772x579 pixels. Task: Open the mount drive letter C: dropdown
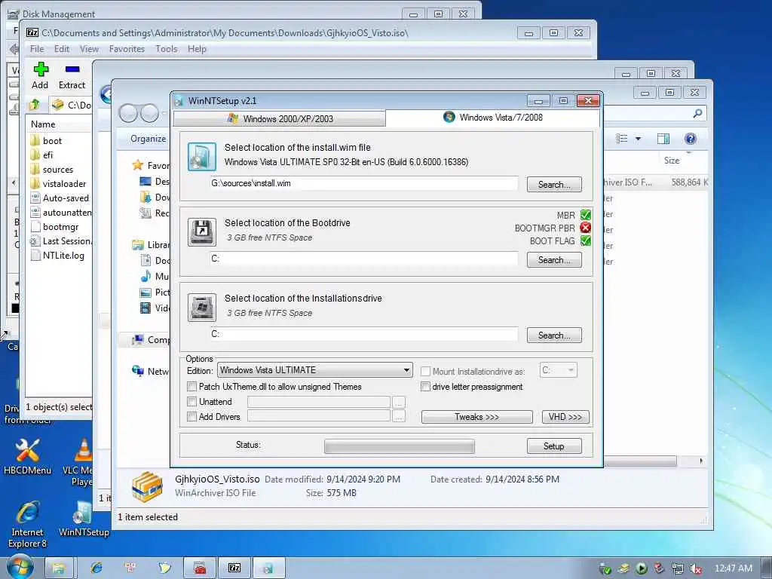click(x=559, y=369)
